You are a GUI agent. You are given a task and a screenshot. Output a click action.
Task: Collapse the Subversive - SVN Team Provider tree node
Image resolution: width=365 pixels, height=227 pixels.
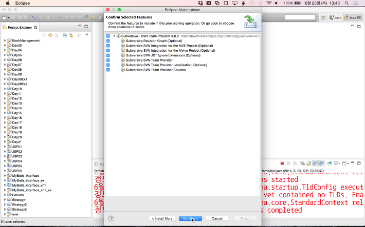point(114,36)
